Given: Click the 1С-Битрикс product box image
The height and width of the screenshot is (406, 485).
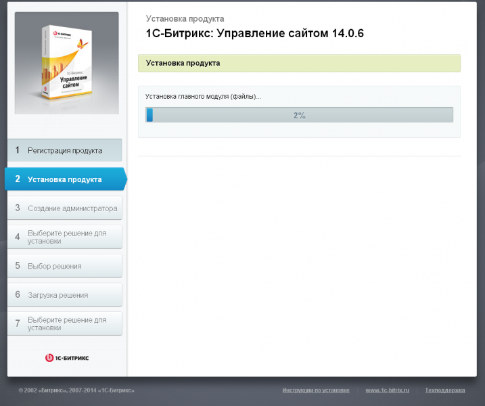Looking at the screenshot, I should (66, 63).
